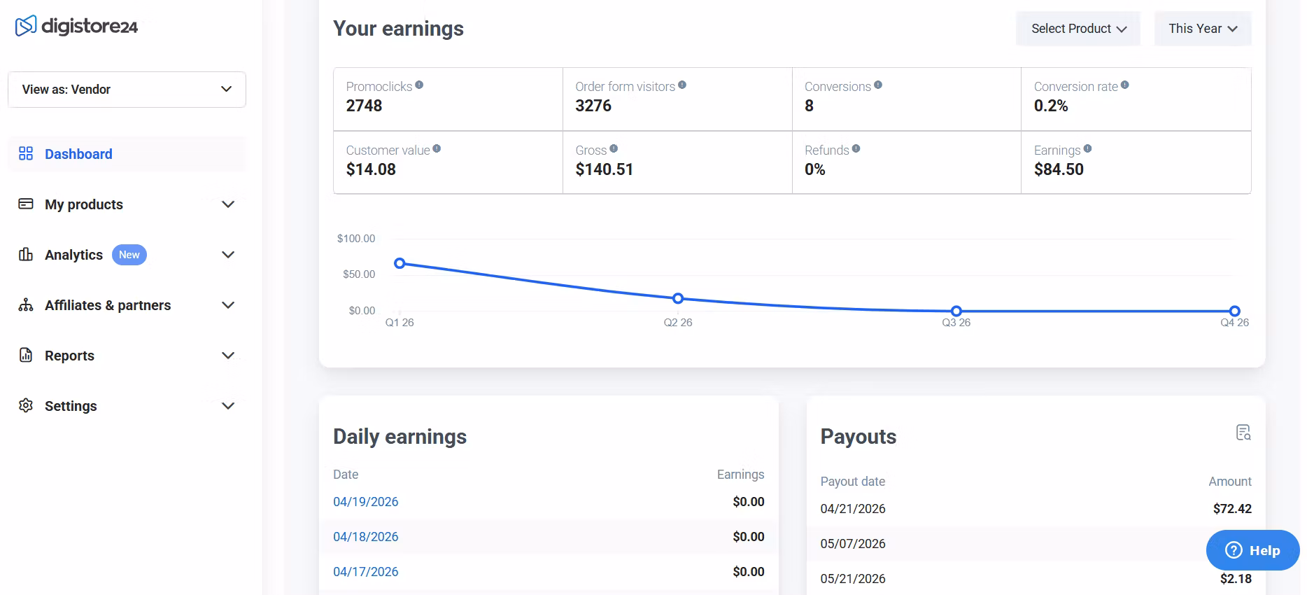Screen dimensions: 1307x595
Task: Click the Earnings info icon
Action: pyautogui.click(x=1087, y=148)
